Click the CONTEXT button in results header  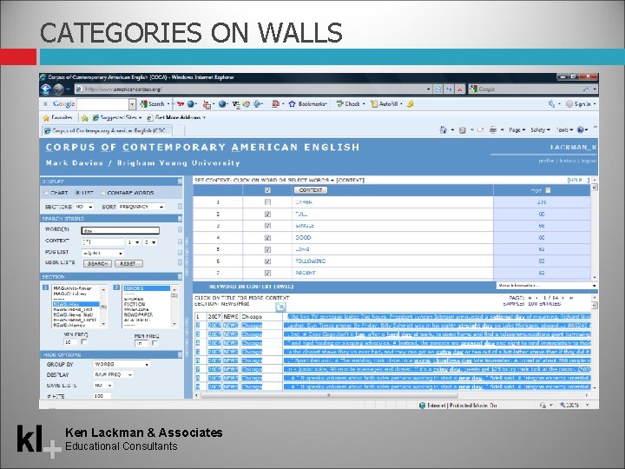tap(311, 190)
